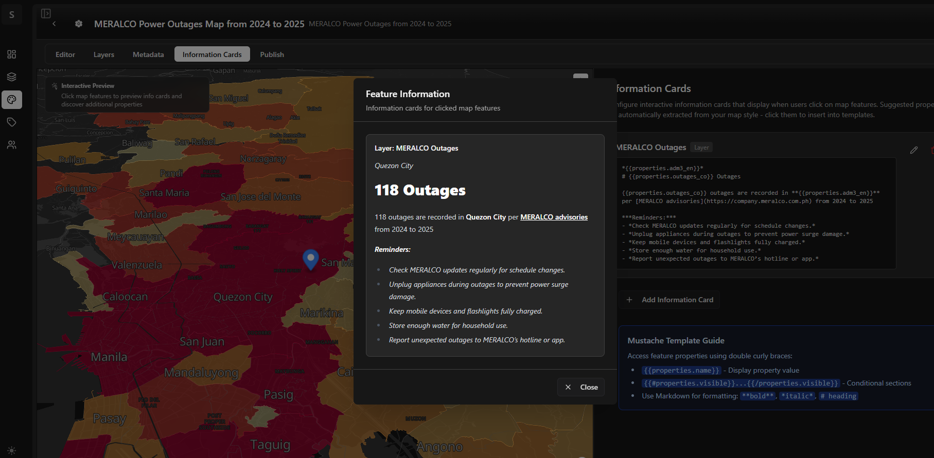Click the S workspace logo
The height and width of the screenshot is (458, 934).
pos(11,15)
